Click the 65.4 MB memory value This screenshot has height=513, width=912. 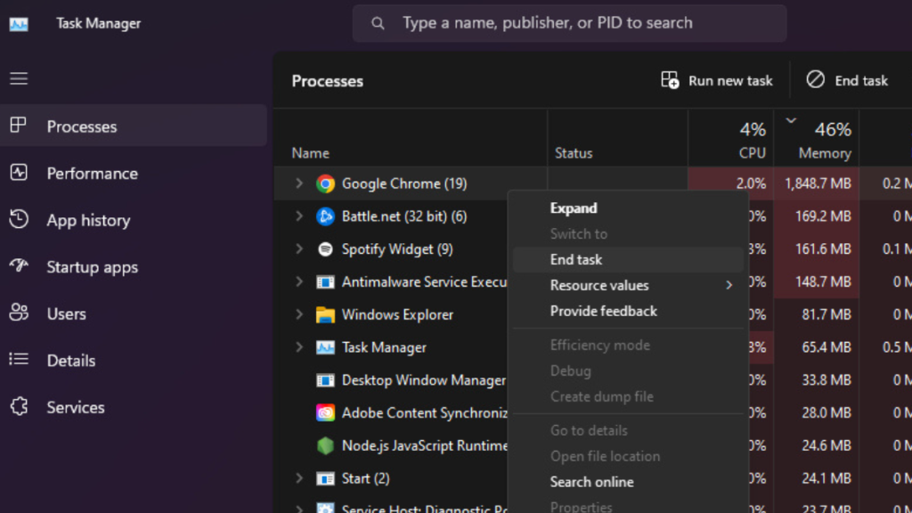tap(826, 347)
